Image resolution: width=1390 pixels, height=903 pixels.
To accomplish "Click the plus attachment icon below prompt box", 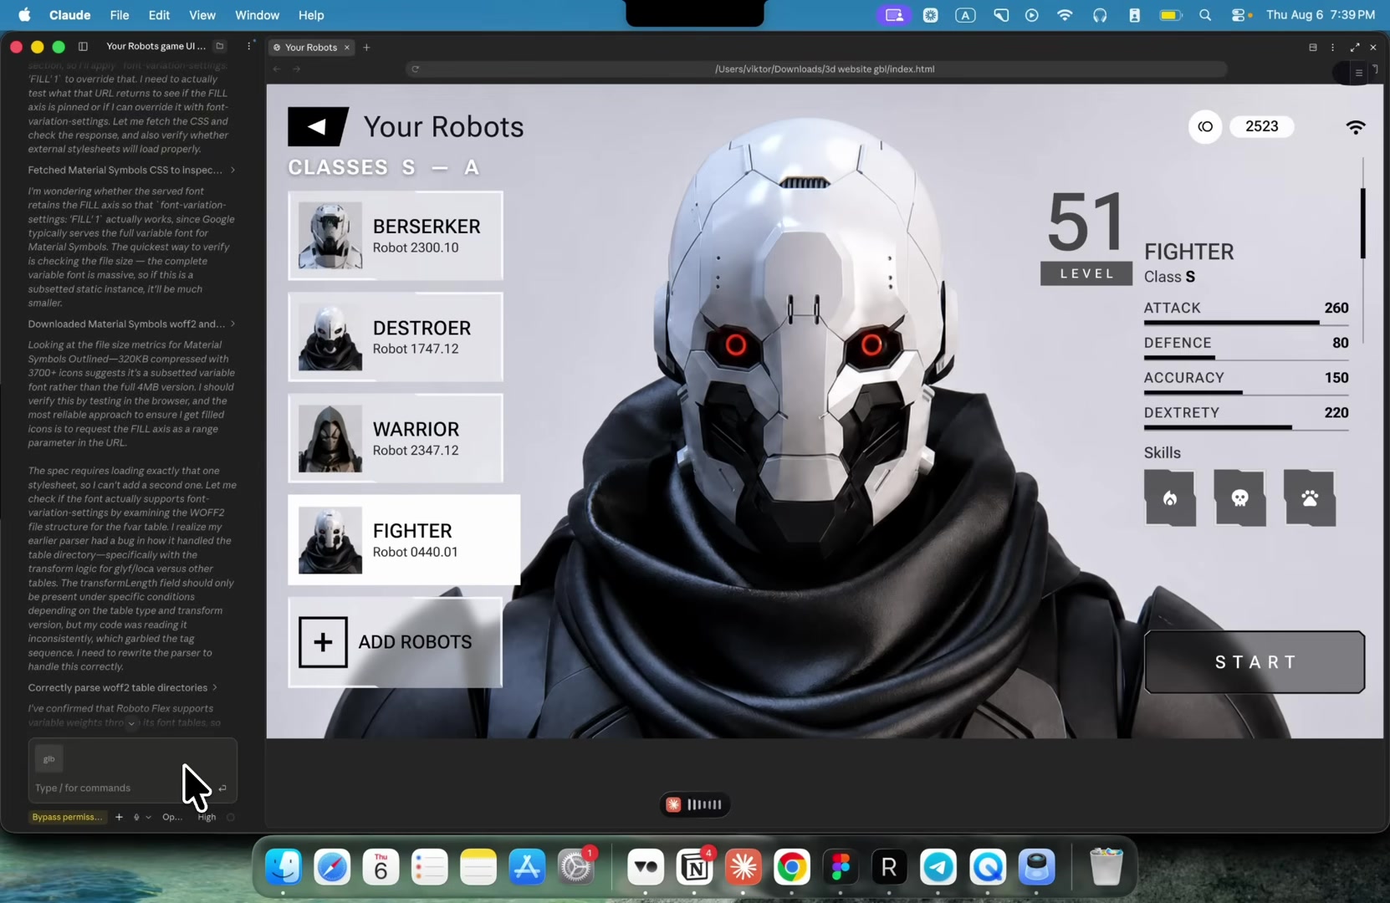I will 119,817.
